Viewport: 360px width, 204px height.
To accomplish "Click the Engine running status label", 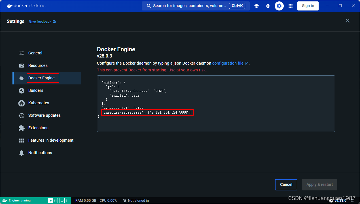I will tap(20, 201).
